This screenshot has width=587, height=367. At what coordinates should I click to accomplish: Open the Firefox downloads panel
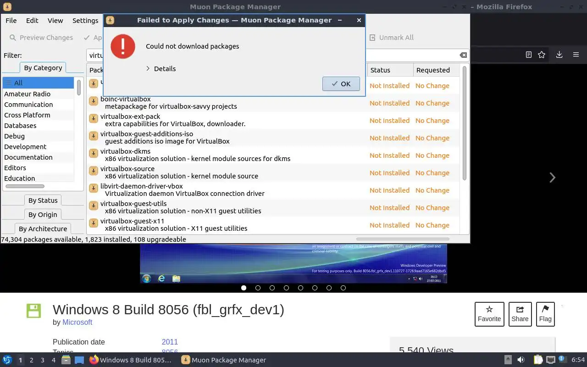[559, 55]
